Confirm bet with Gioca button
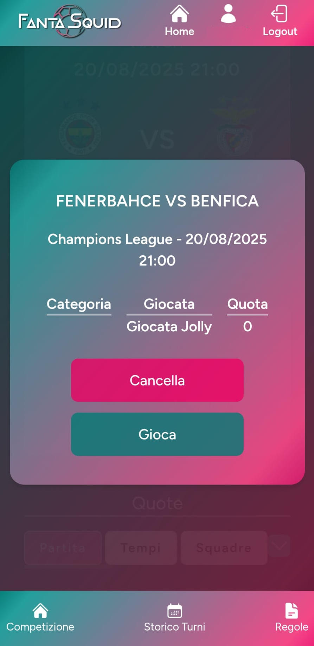Screen dimensions: 314x646 157,434
